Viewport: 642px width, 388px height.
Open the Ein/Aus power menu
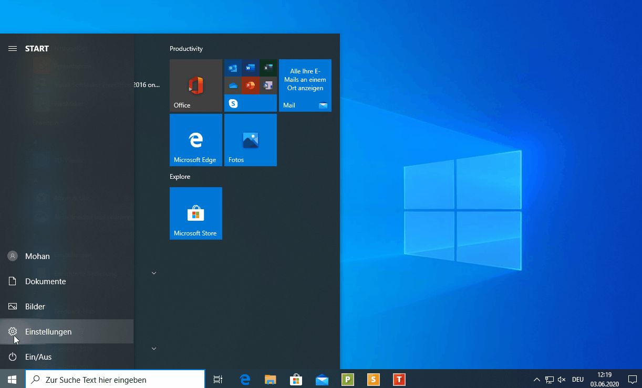[67, 357]
